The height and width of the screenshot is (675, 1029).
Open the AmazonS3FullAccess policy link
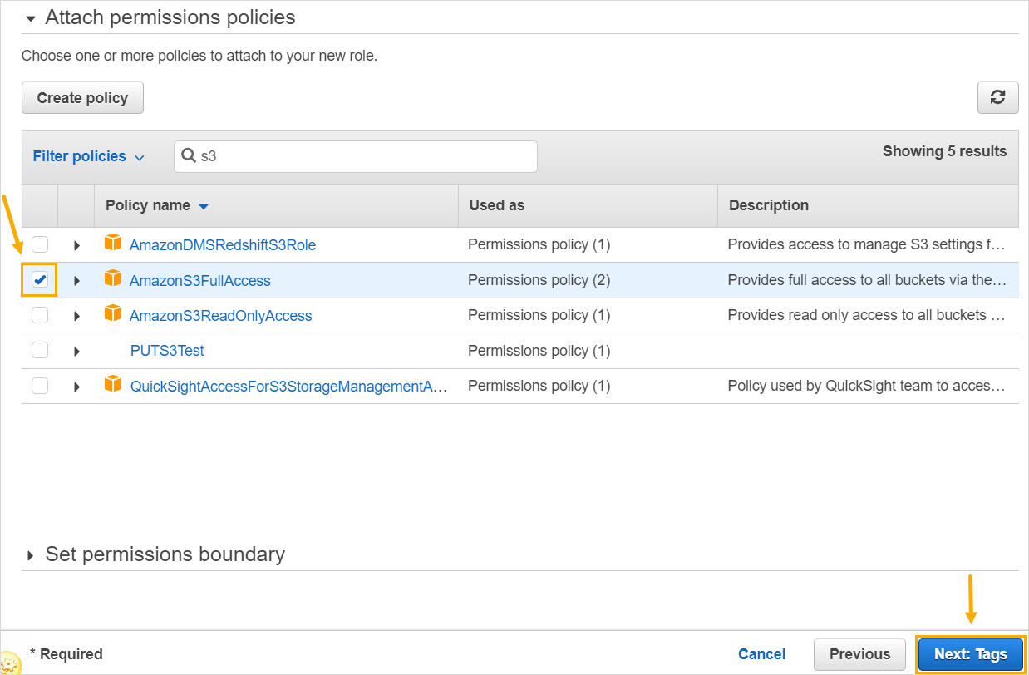tap(200, 281)
